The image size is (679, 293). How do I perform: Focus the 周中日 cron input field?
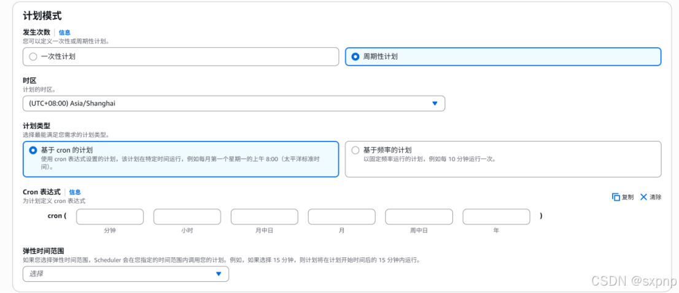click(x=419, y=217)
